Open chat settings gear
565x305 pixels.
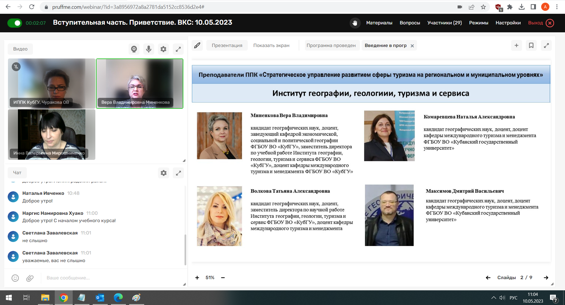pos(164,173)
